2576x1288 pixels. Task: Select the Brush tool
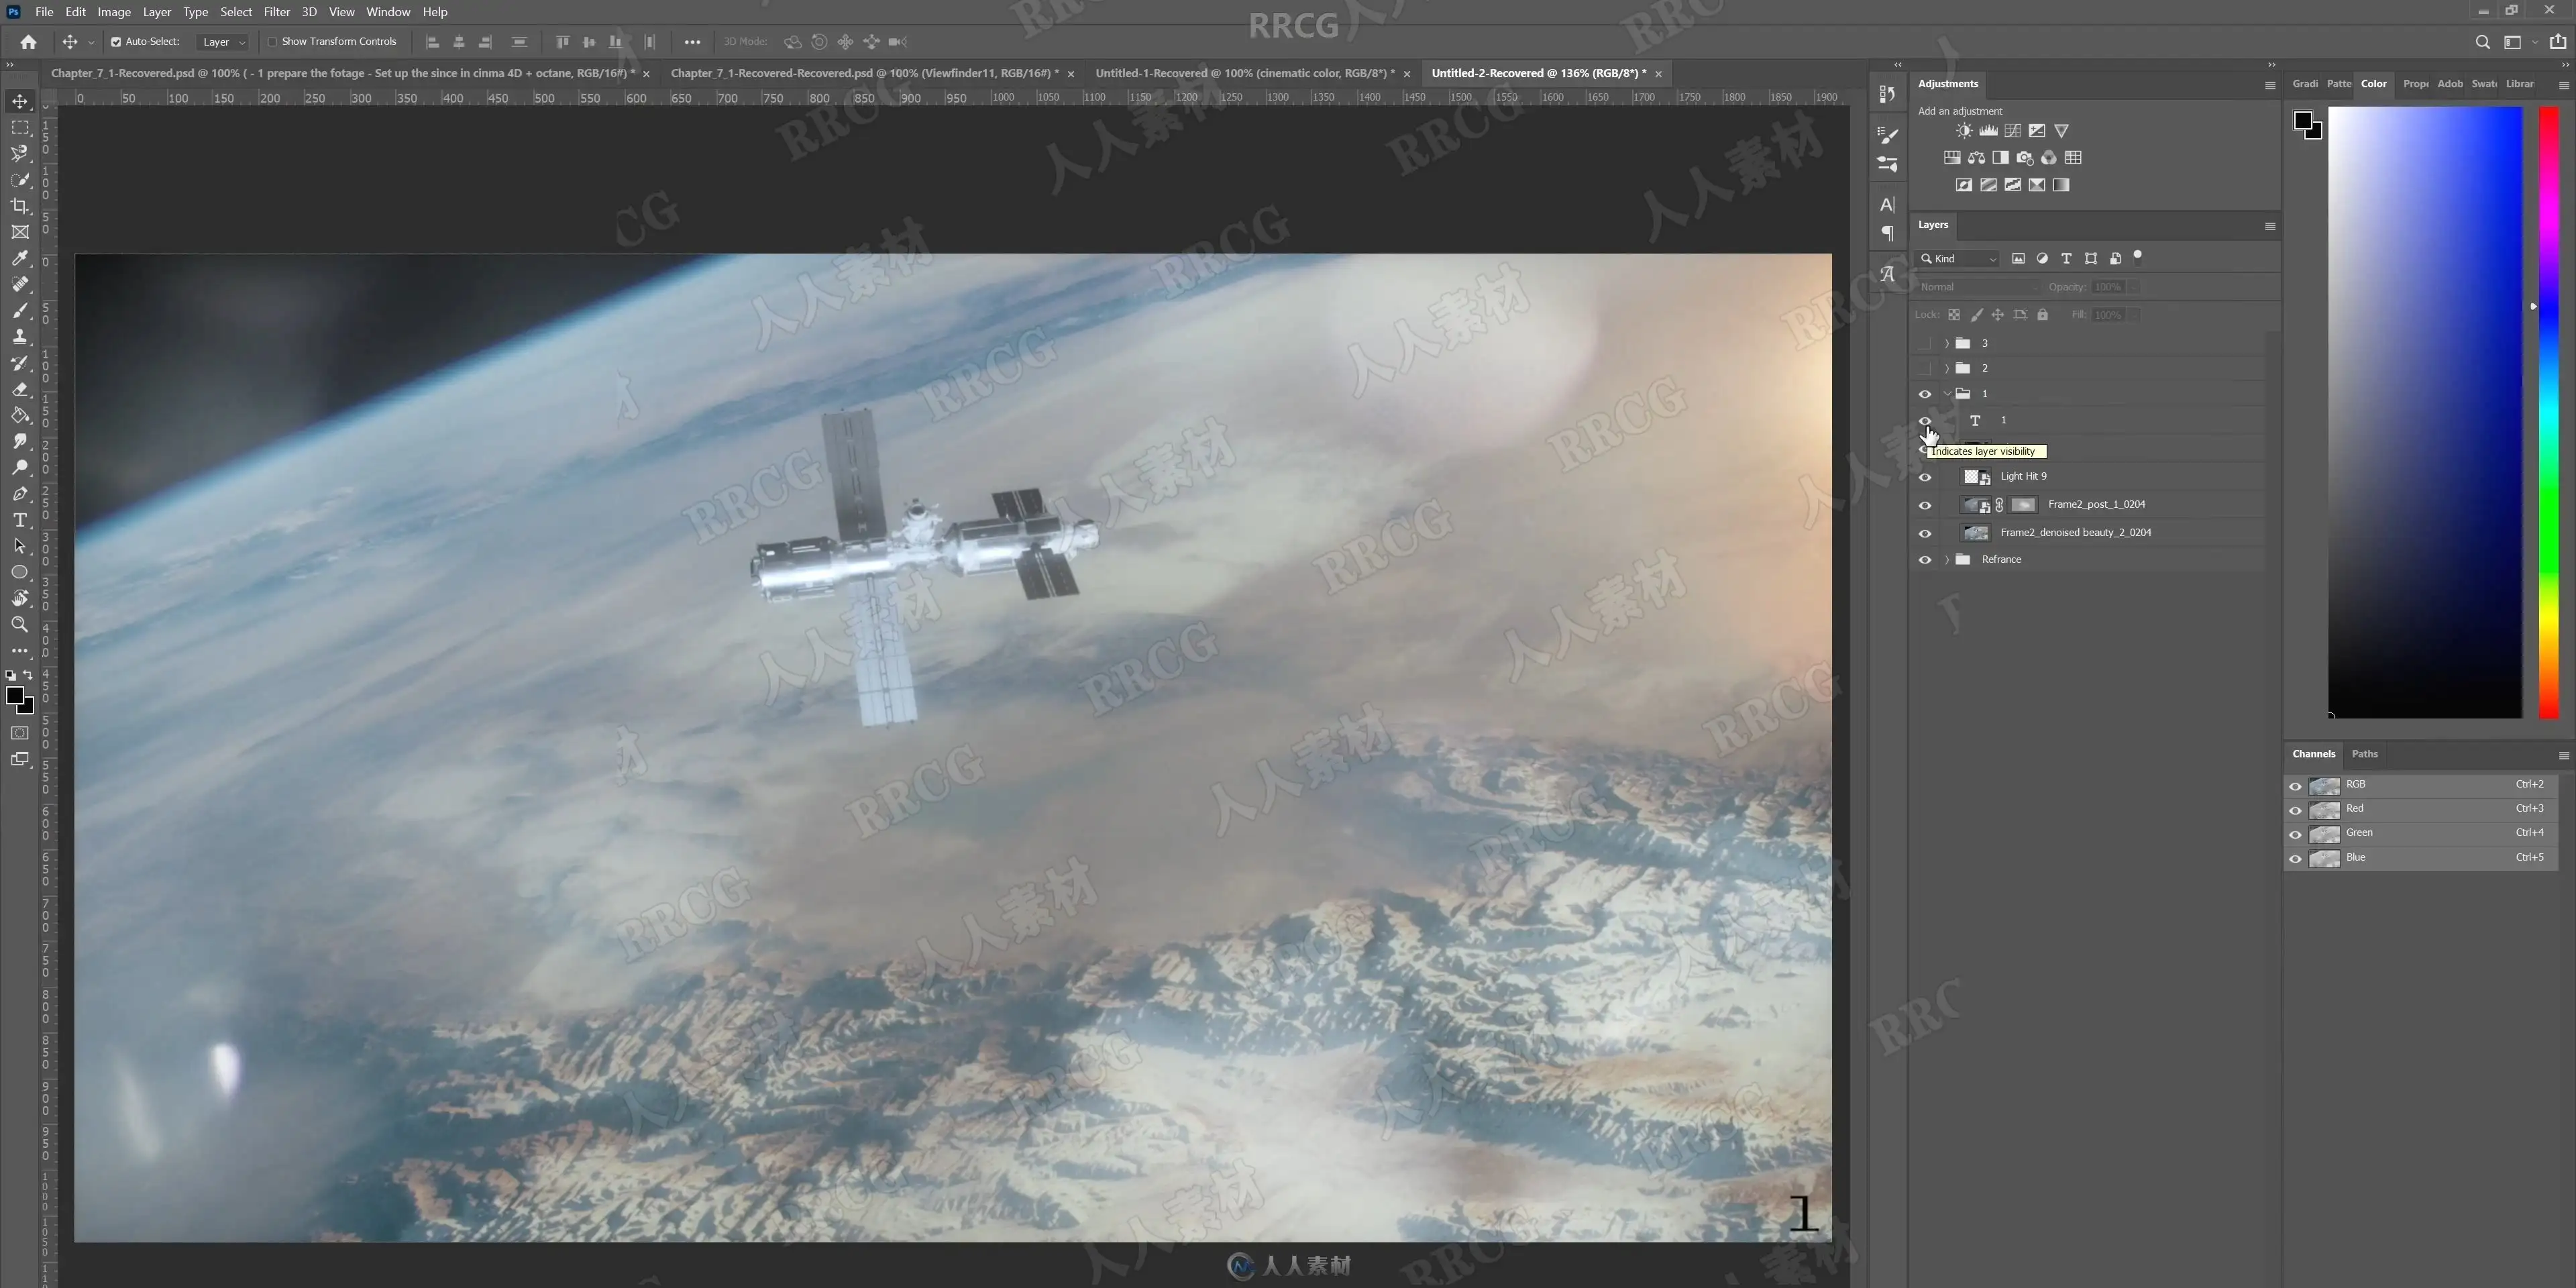click(20, 310)
